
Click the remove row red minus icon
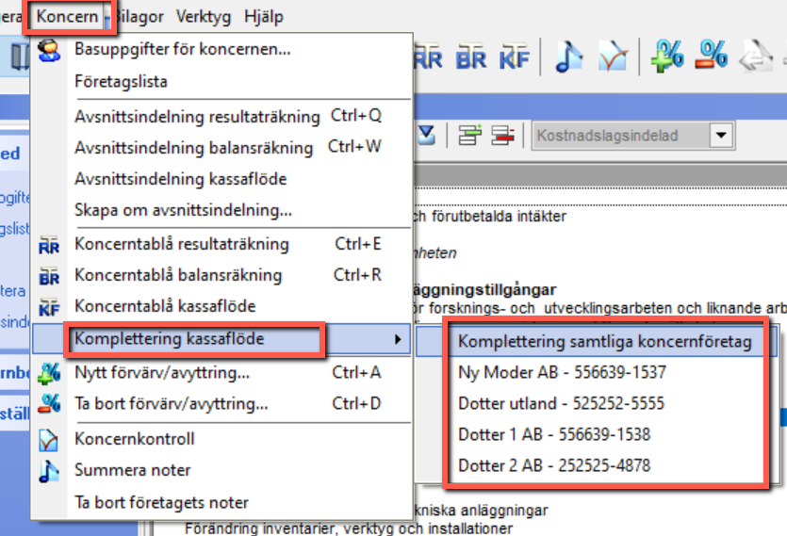[503, 135]
